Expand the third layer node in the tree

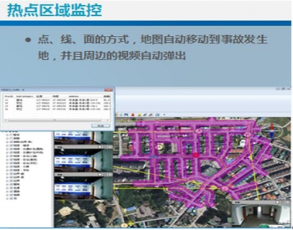(7, 142)
